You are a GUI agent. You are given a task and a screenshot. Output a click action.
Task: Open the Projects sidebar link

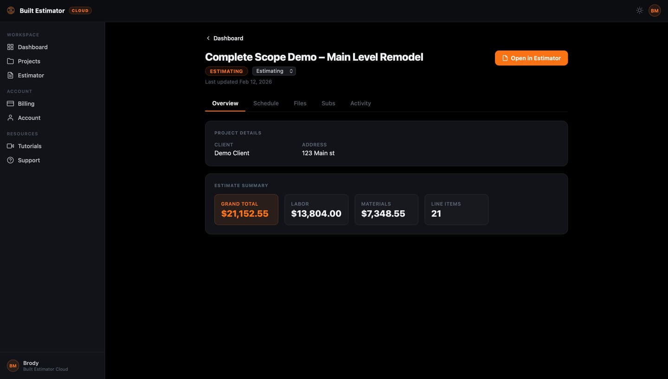pyautogui.click(x=52, y=61)
